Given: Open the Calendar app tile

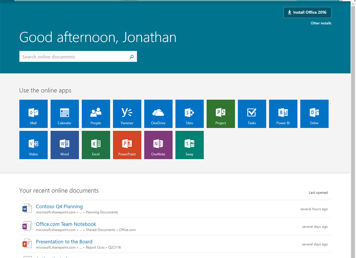Looking at the screenshot, I should coord(65,114).
